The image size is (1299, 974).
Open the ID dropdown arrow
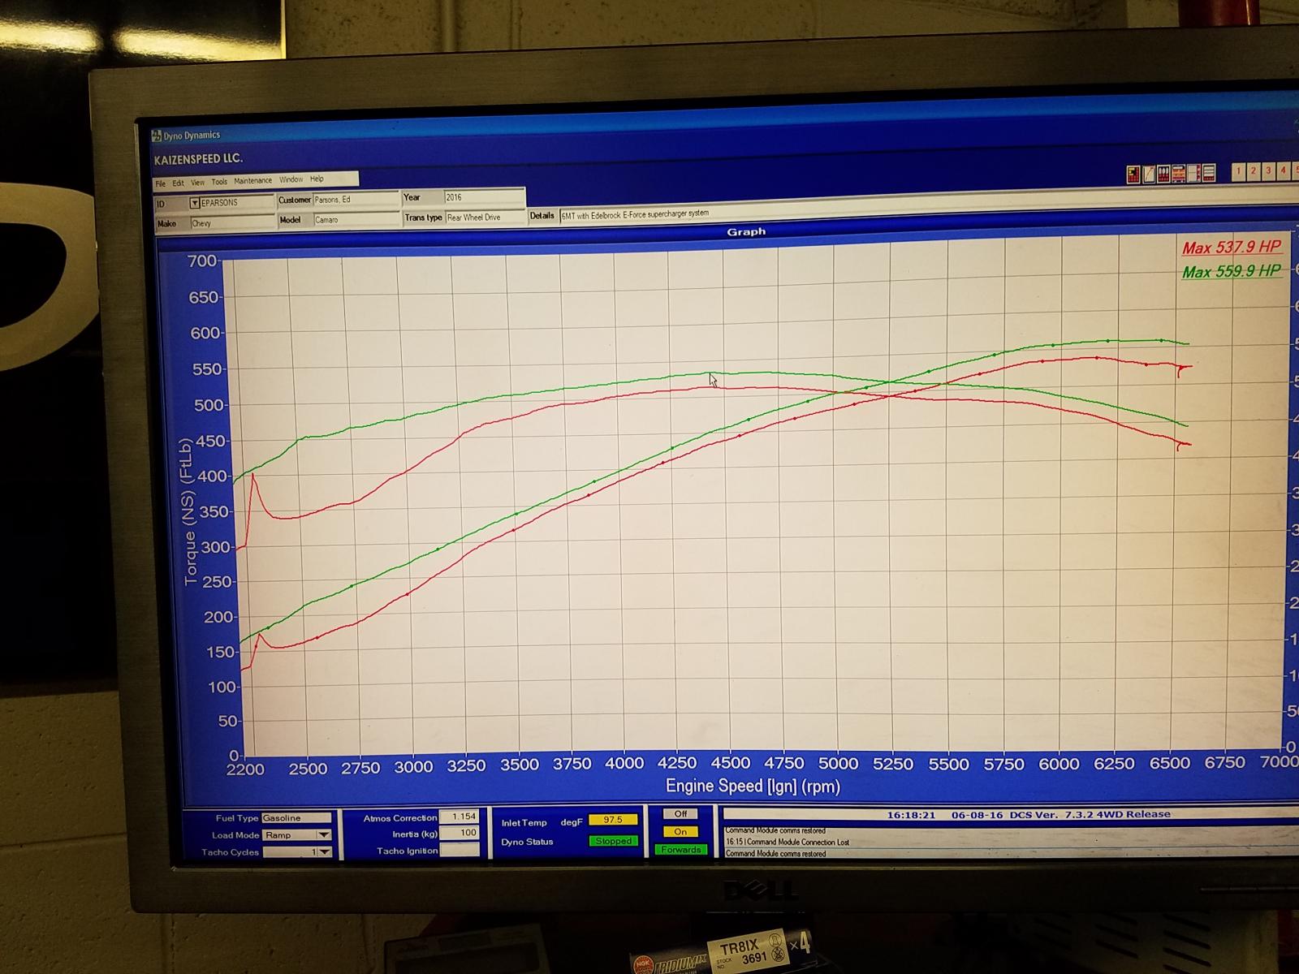pos(195,203)
